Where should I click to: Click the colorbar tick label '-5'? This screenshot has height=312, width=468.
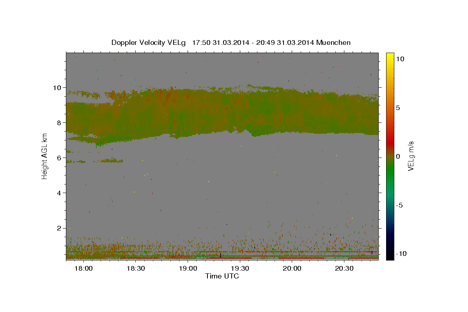click(399, 205)
